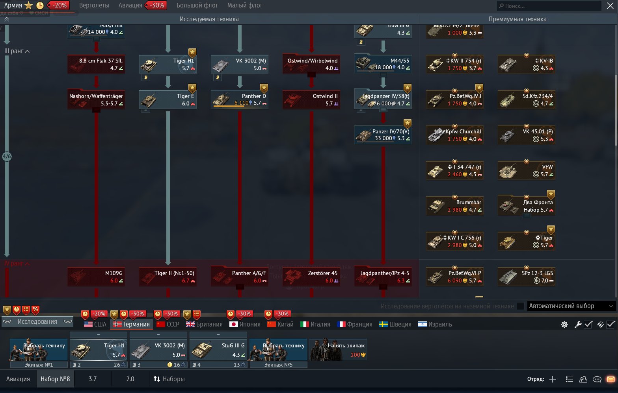The height and width of the screenshot is (393, 618).
Task: Switch to the Вертолёты tab
Action: [x=94, y=6]
